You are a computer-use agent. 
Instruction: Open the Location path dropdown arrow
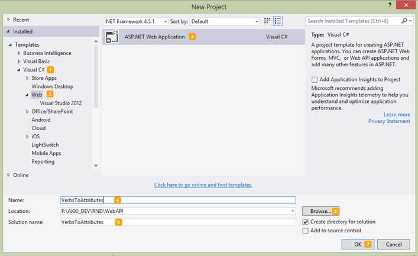(x=293, y=211)
